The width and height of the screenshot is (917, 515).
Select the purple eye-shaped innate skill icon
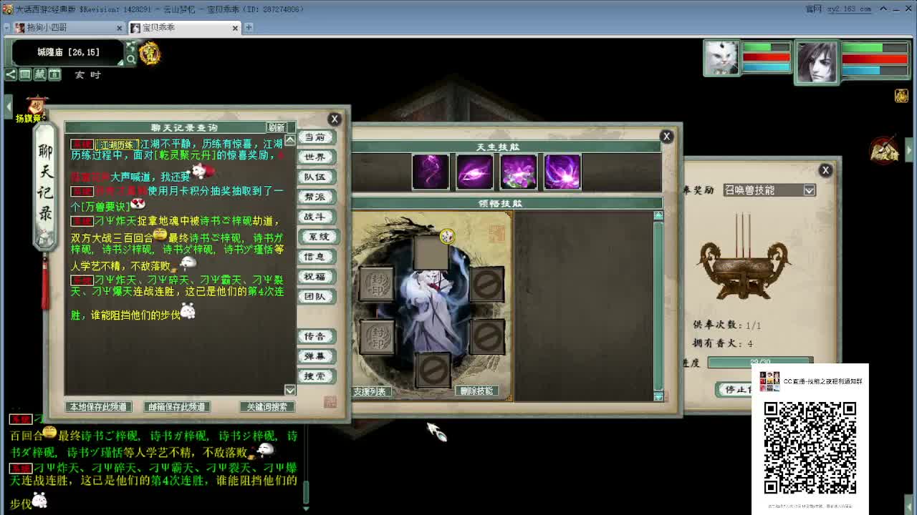tap(474, 172)
